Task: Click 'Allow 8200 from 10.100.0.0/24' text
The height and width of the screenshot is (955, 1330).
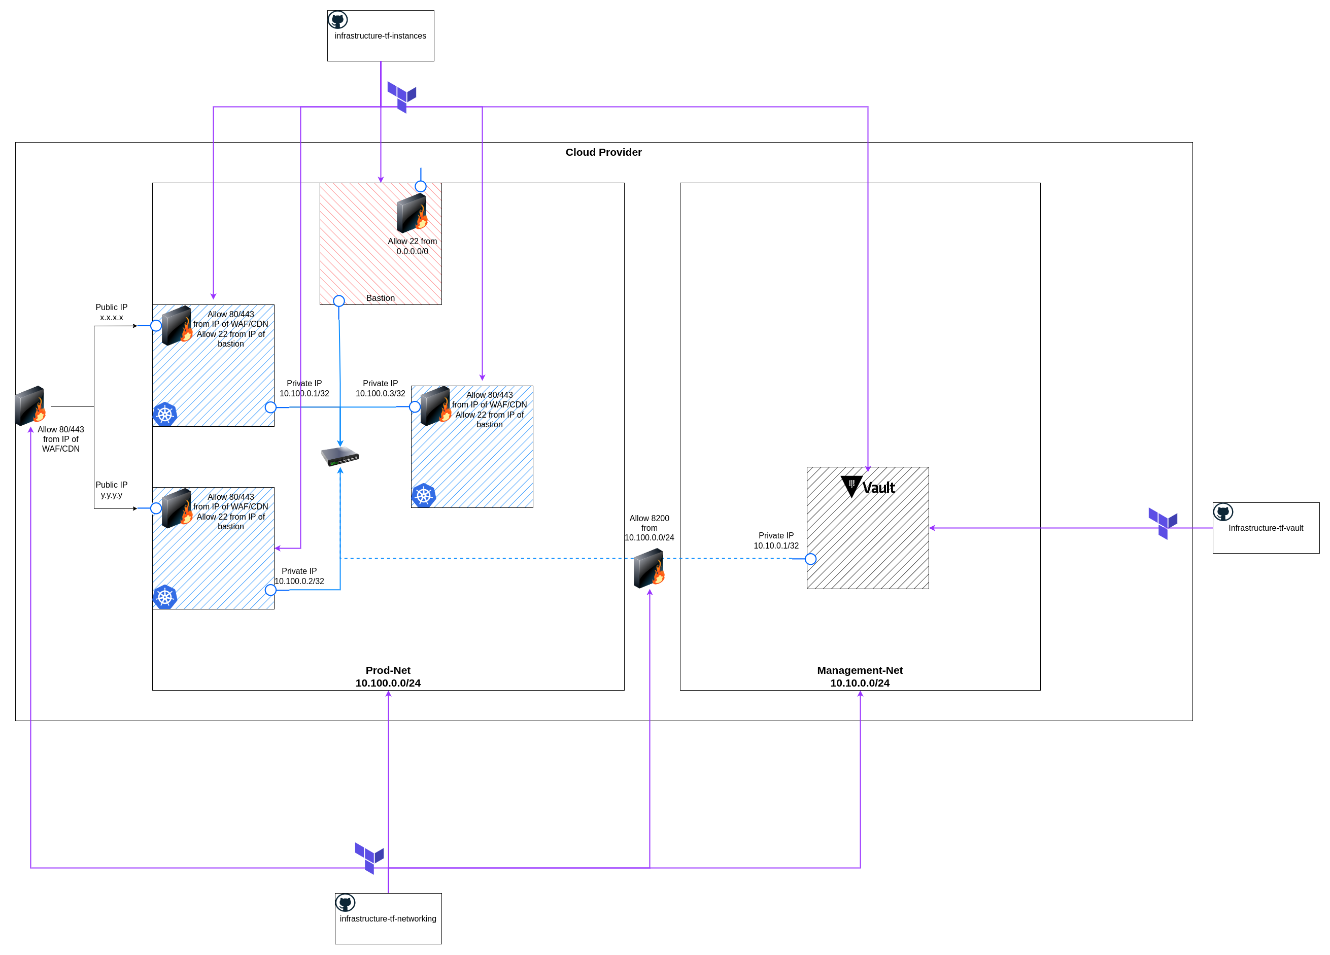Action: pos(649,528)
